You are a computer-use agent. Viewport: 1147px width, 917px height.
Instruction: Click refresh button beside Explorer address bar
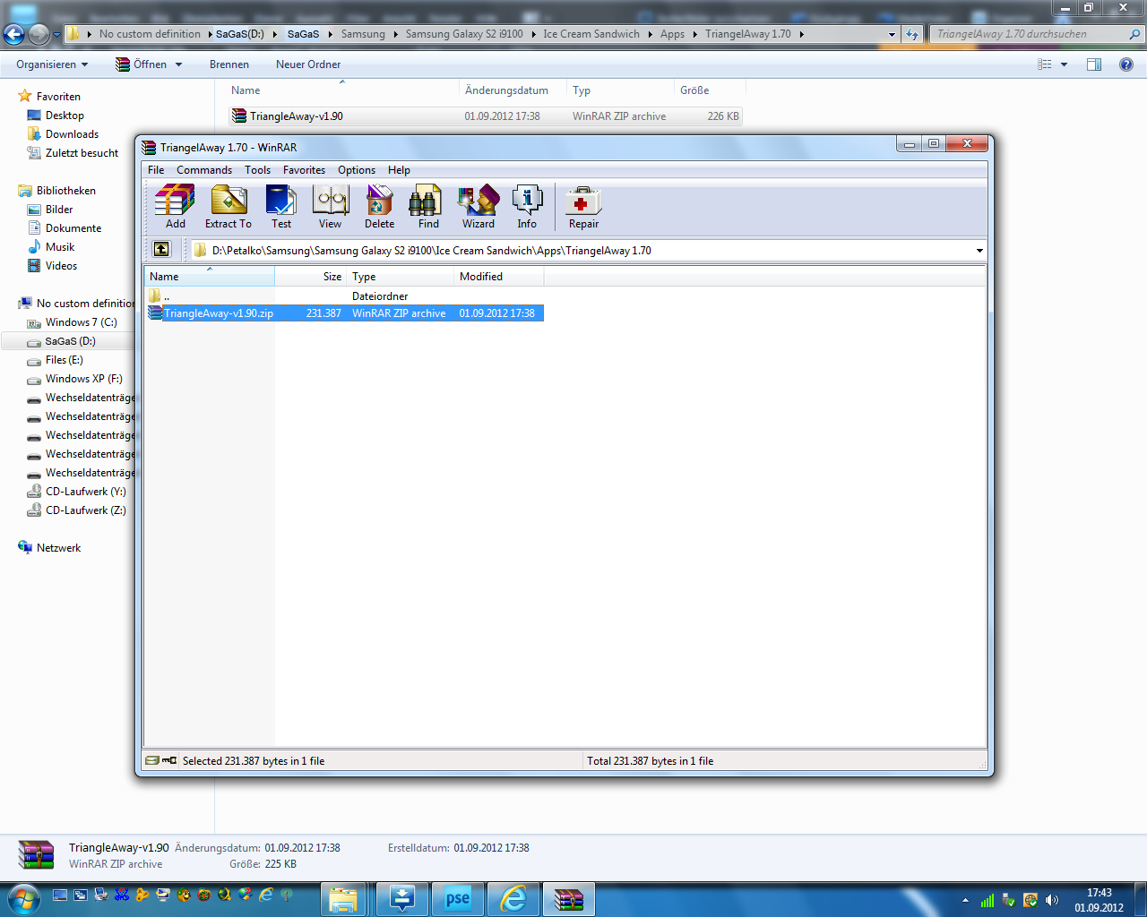pyautogui.click(x=912, y=34)
